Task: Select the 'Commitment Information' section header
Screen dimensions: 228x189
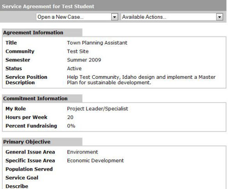Action: (x=35, y=98)
